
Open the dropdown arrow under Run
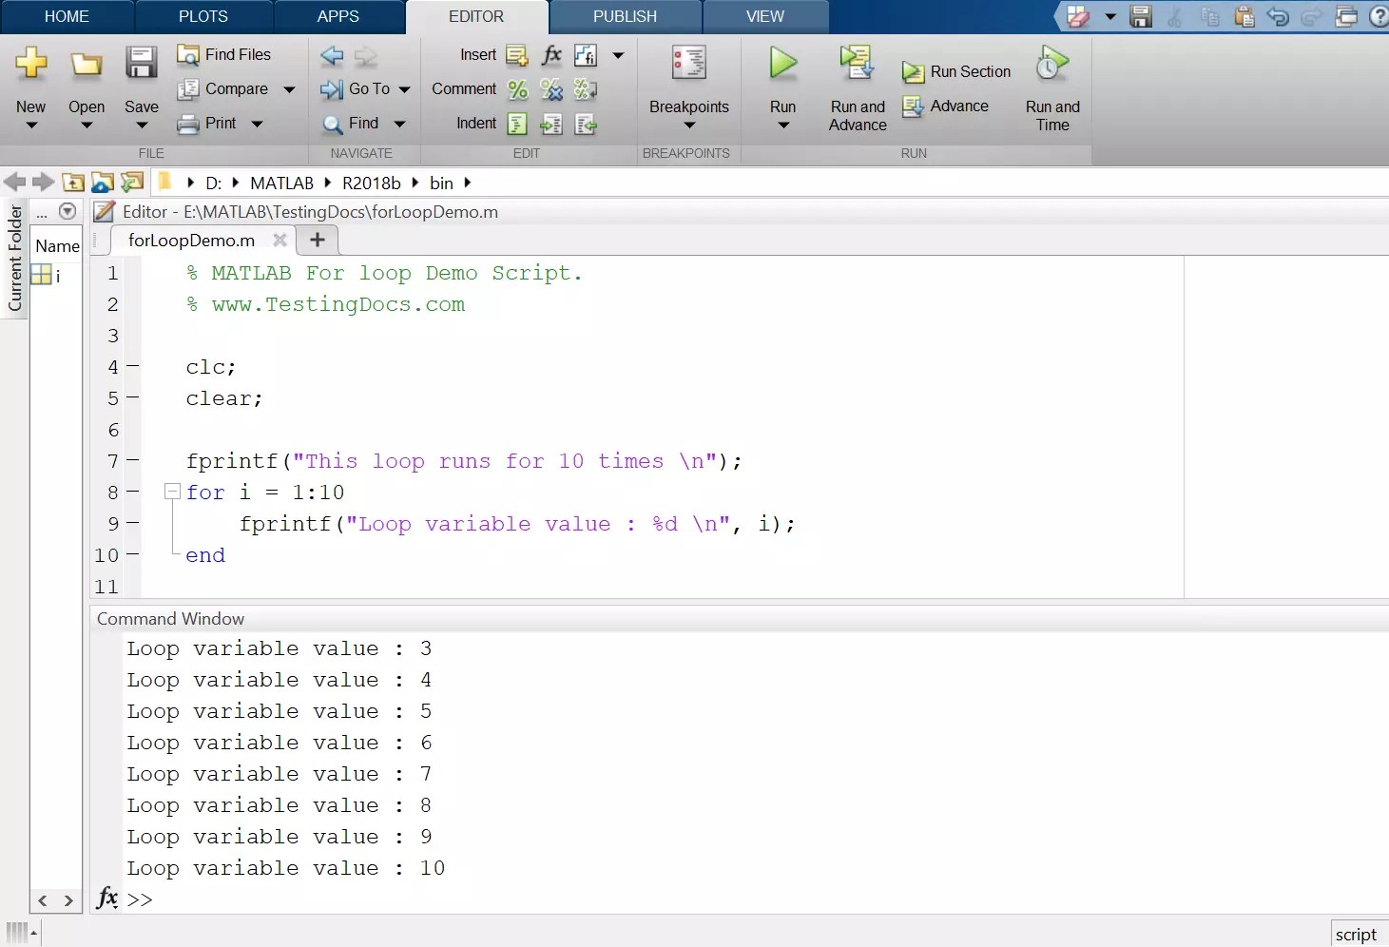coord(783,125)
